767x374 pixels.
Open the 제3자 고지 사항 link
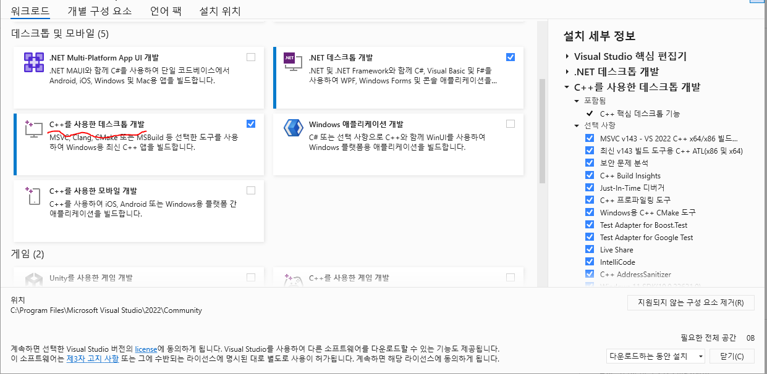(92, 359)
